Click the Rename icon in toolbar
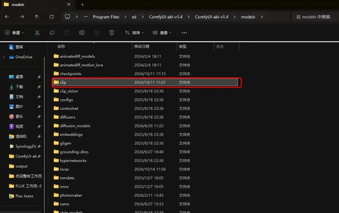Image resolution: width=339 pixels, height=213 pixels. pos(82,33)
